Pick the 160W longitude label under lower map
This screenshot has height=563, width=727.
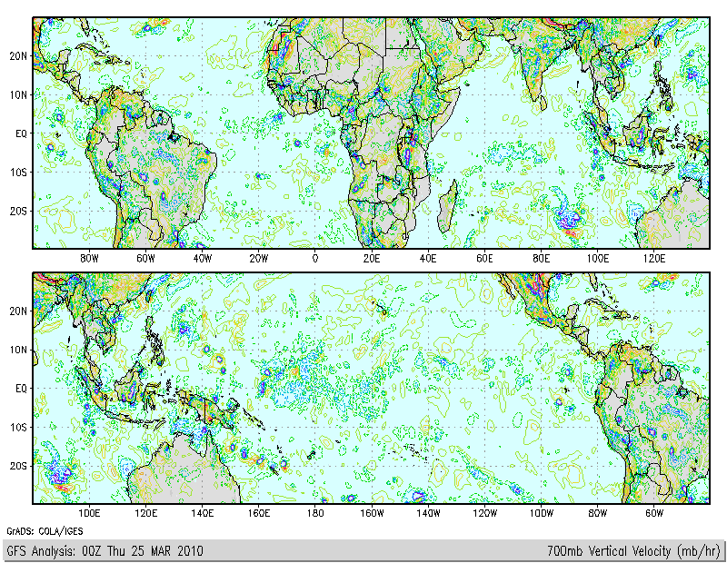[x=372, y=513]
